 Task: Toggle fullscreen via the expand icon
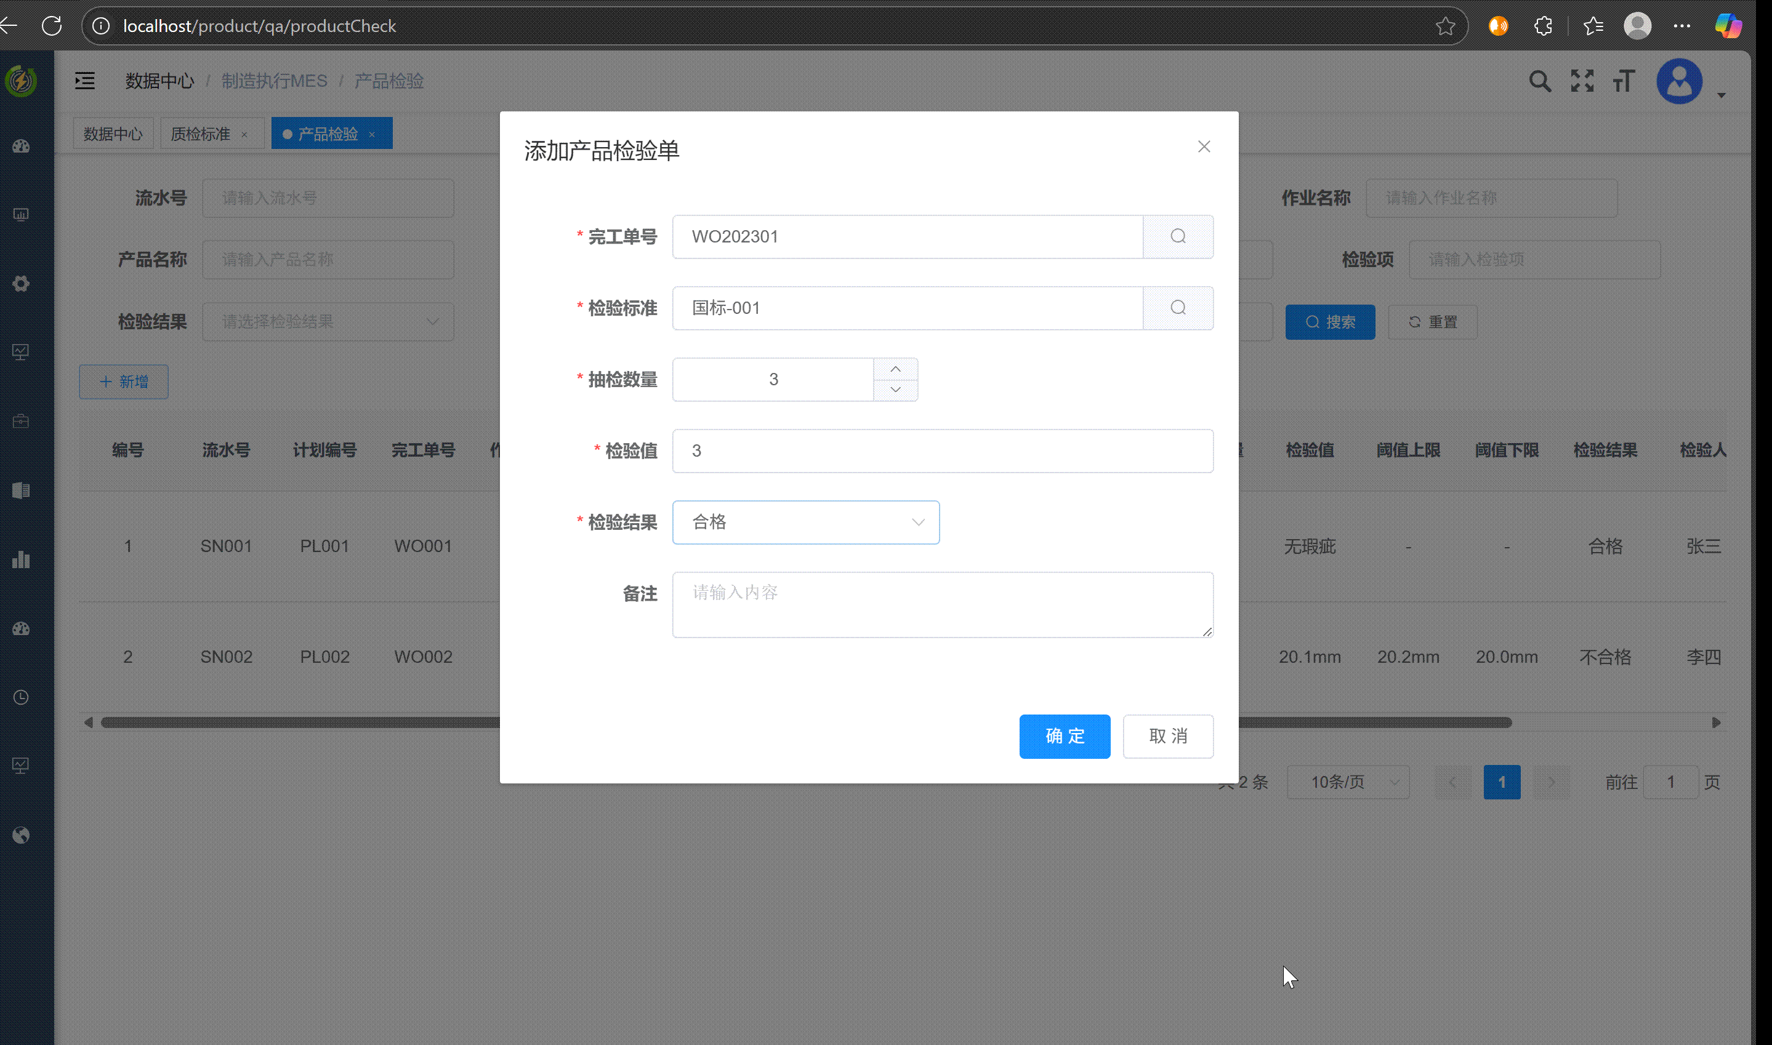pos(1582,81)
